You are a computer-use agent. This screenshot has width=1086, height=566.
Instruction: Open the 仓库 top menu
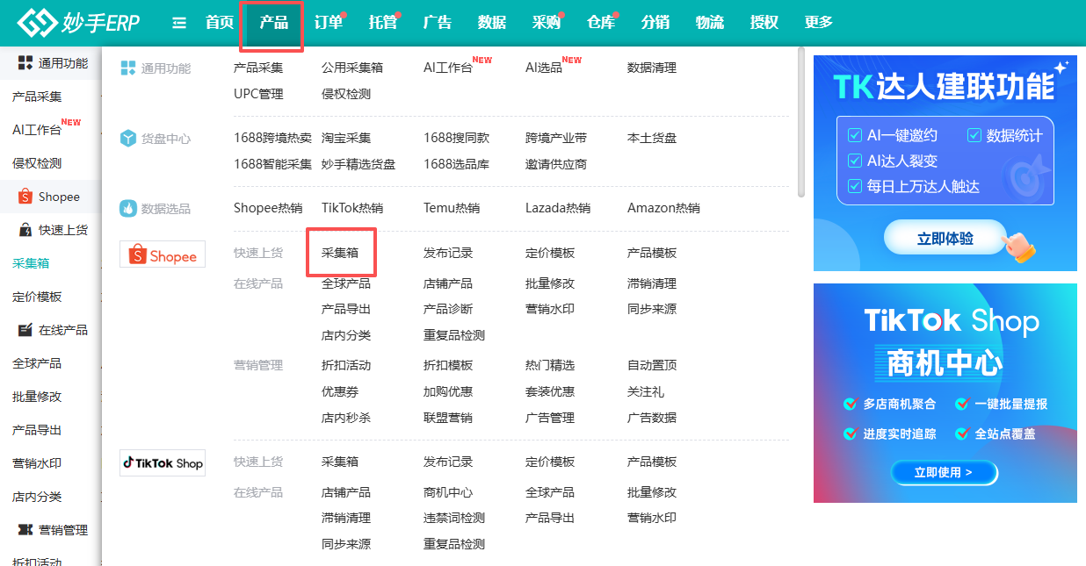tap(601, 23)
